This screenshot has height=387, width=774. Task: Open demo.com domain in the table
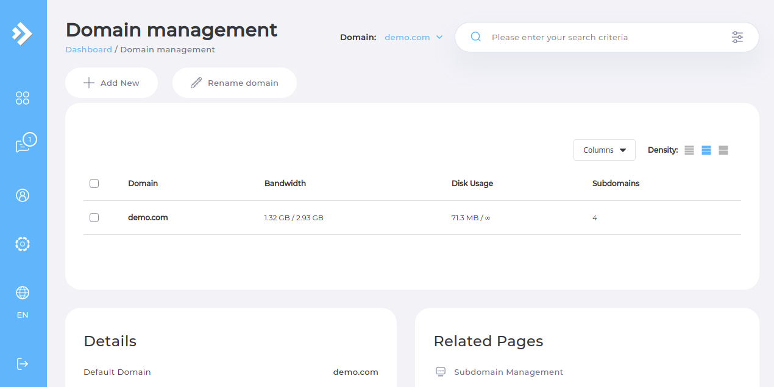148,217
